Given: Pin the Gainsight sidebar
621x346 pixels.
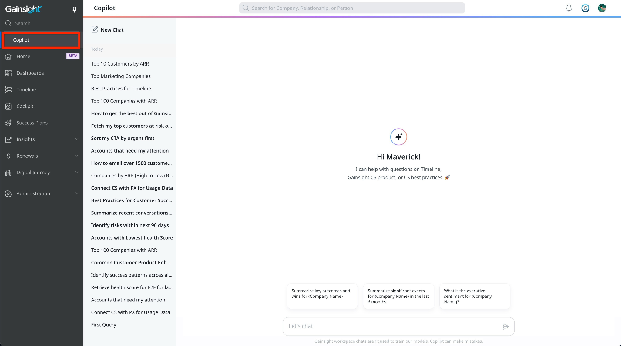Looking at the screenshot, I should [x=74, y=10].
